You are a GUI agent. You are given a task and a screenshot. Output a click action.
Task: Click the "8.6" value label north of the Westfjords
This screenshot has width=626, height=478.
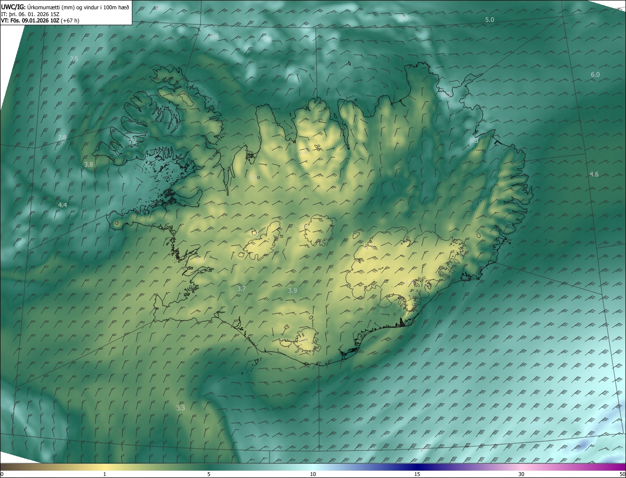(x=214, y=37)
